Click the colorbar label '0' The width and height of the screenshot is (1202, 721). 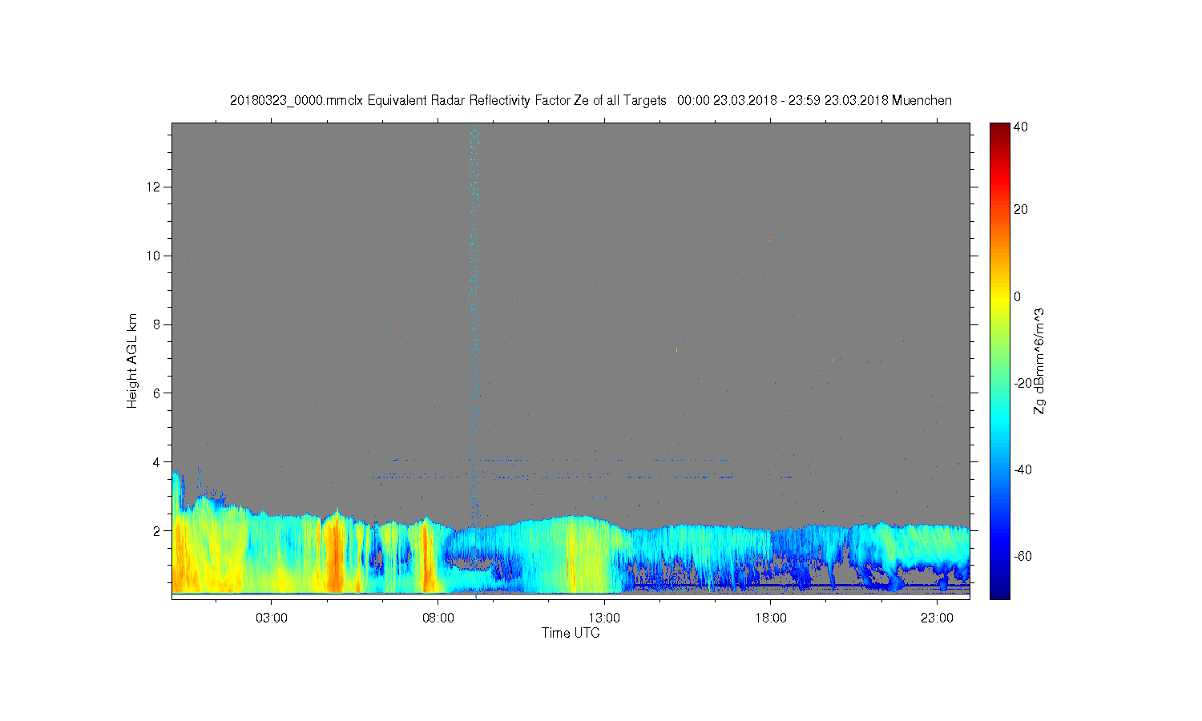[1018, 296]
